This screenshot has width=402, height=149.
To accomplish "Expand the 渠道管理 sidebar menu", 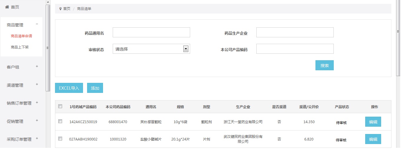I will pyautogui.click(x=37, y=84).
